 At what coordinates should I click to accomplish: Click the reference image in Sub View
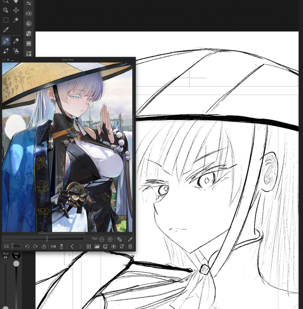[x=67, y=147]
